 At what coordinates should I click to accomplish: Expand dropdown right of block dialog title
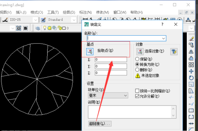click(191, 28)
